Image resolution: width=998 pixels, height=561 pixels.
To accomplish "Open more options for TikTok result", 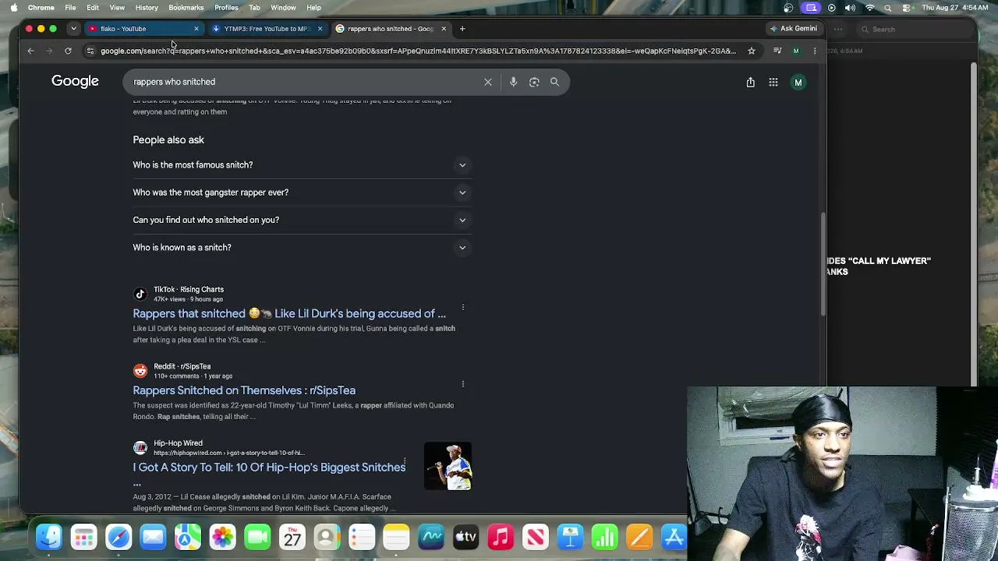I will click(x=463, y=307).
